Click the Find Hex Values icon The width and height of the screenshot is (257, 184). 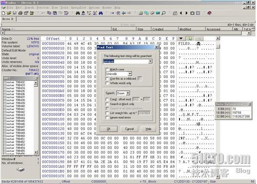84,13
